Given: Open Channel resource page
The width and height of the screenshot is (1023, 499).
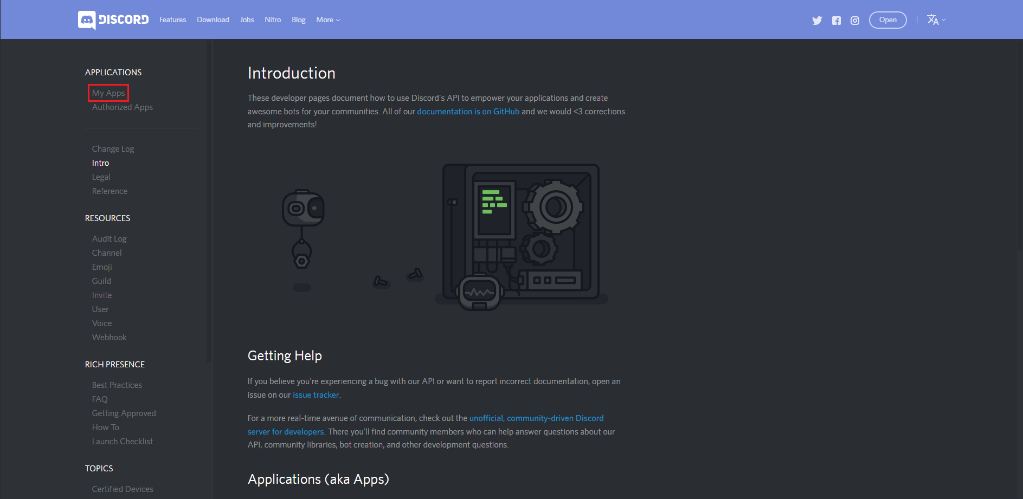Looking at the screenshot, I should 107,253.
